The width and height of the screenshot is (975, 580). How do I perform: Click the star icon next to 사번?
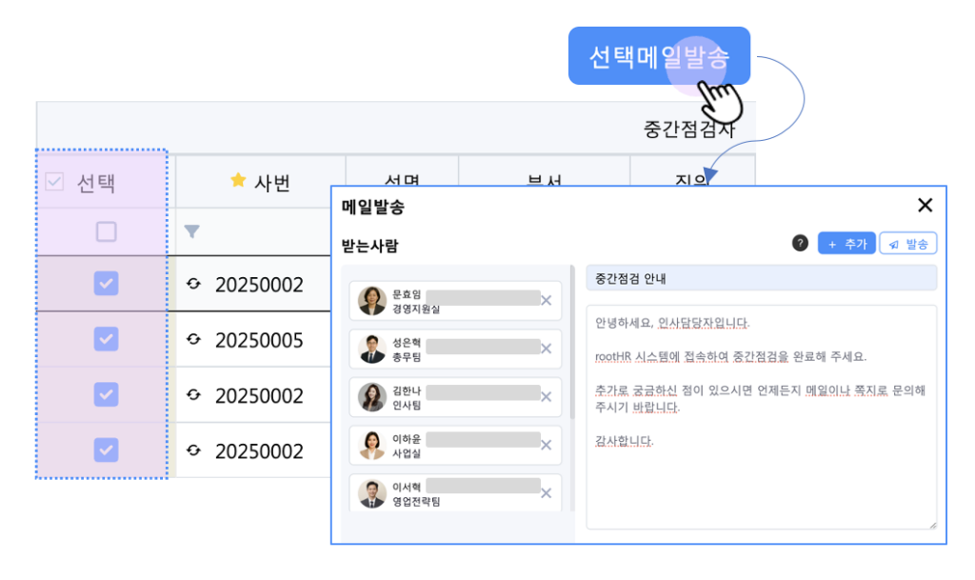(238, 181)
